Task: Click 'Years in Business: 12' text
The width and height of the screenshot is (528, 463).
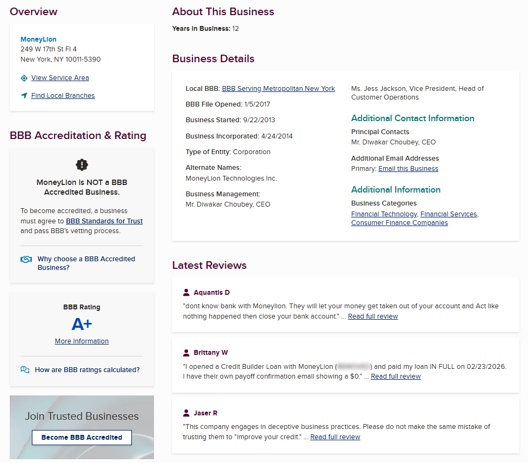Action: pos(205,29)
